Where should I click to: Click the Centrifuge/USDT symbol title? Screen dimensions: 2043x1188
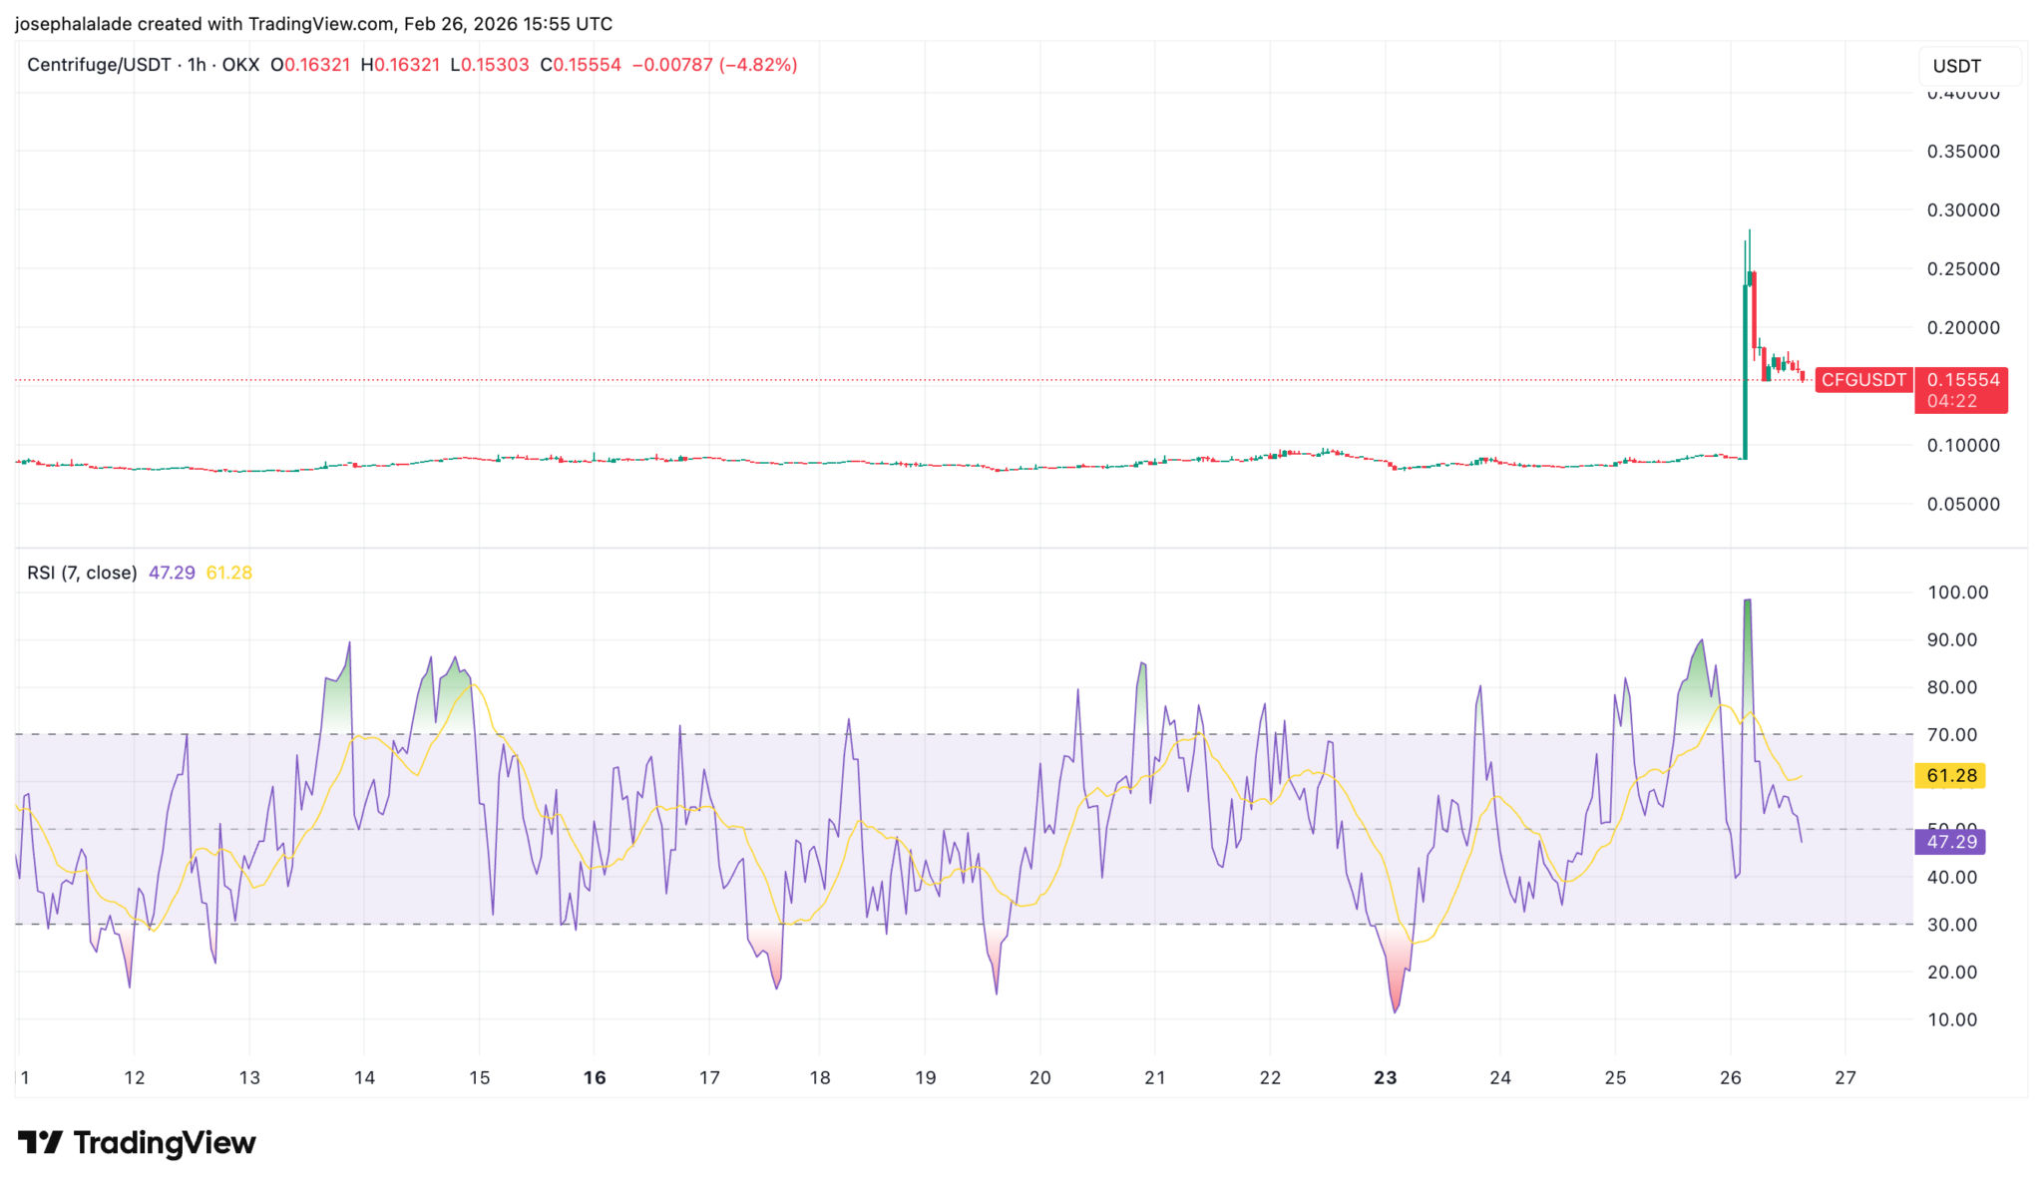[98, 65]
